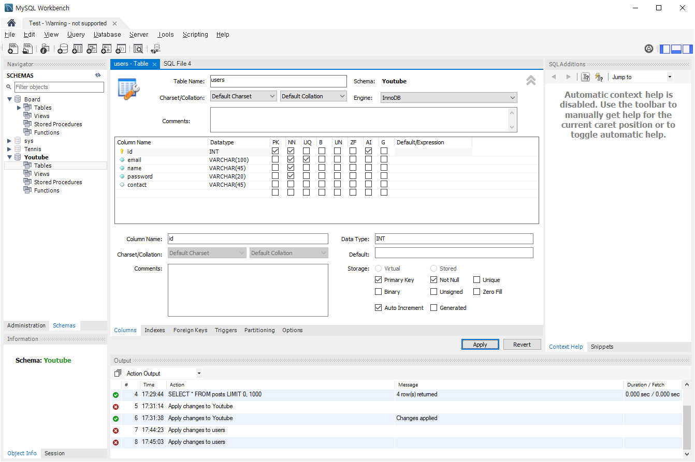Toggle the bottom output panel icon

[x=676, y=49]
